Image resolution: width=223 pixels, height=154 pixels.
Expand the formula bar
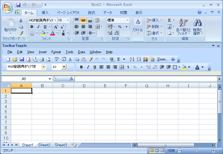219,79
